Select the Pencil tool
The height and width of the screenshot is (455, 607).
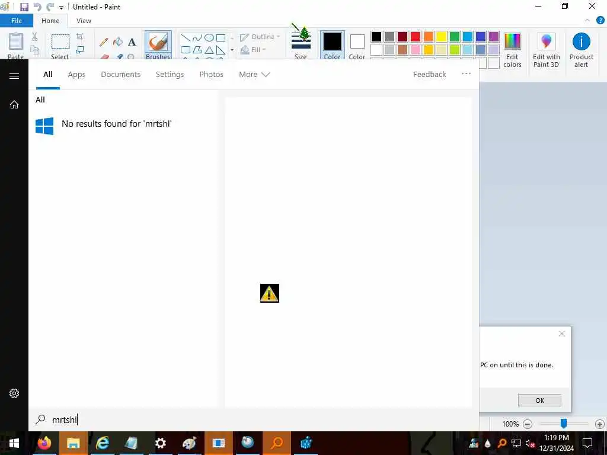[104, 42]
